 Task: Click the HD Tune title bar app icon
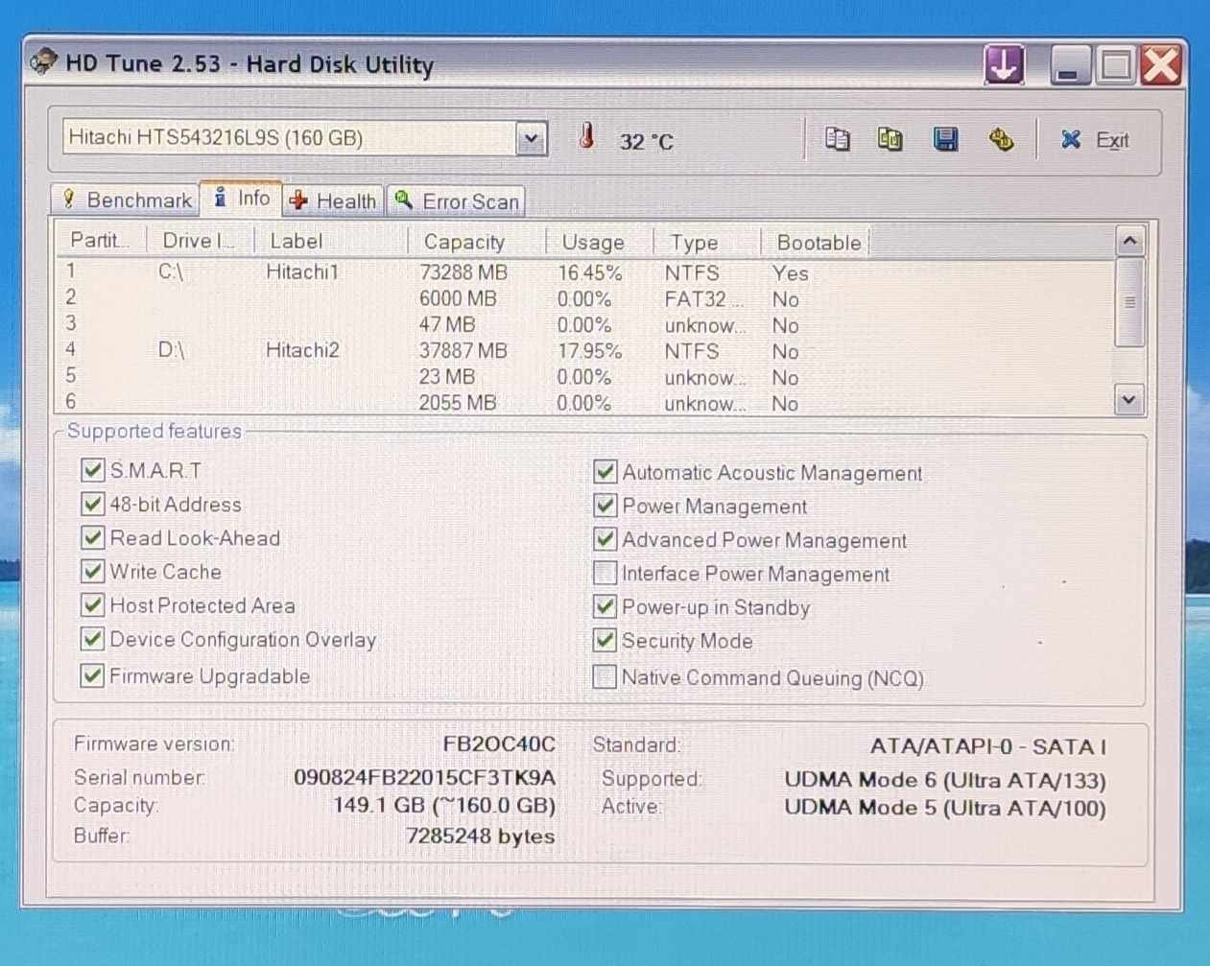pyautogui.click(x=43, y=63)
